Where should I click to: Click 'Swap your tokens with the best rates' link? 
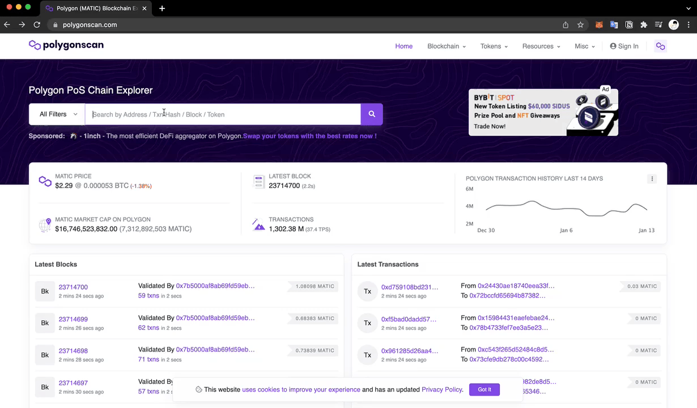coord(309,136)
